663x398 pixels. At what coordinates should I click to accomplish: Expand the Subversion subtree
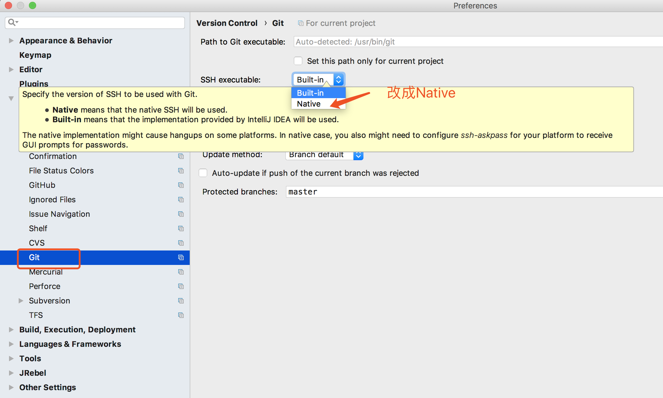21,301
